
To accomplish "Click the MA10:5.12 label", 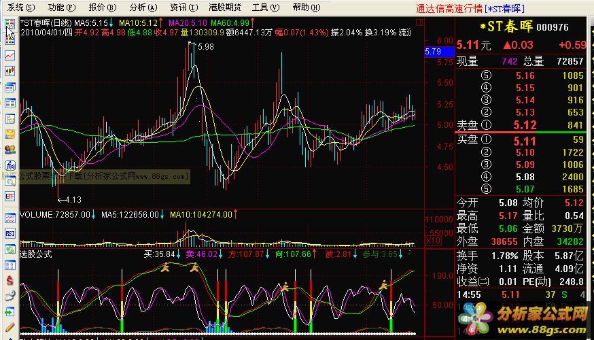I will pyautogui.click(x=138, y=23).
